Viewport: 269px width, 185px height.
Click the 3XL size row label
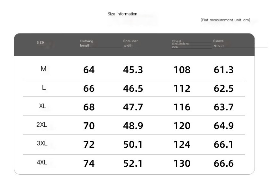42,143
